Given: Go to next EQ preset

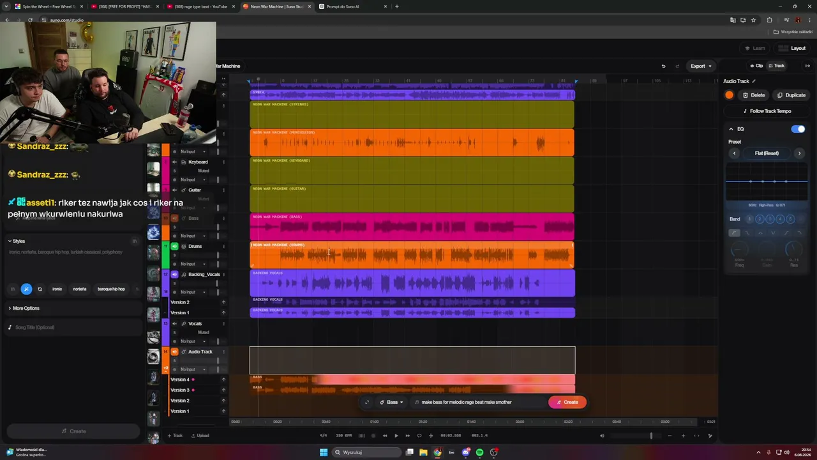Looking at the screenshot, I should [799, 153].
